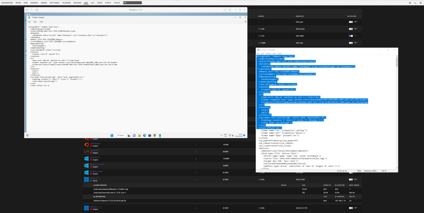Open the Windows 11_2 VM name link
The width and height of the screenshot is (424, 213).
tap(96, 207)
